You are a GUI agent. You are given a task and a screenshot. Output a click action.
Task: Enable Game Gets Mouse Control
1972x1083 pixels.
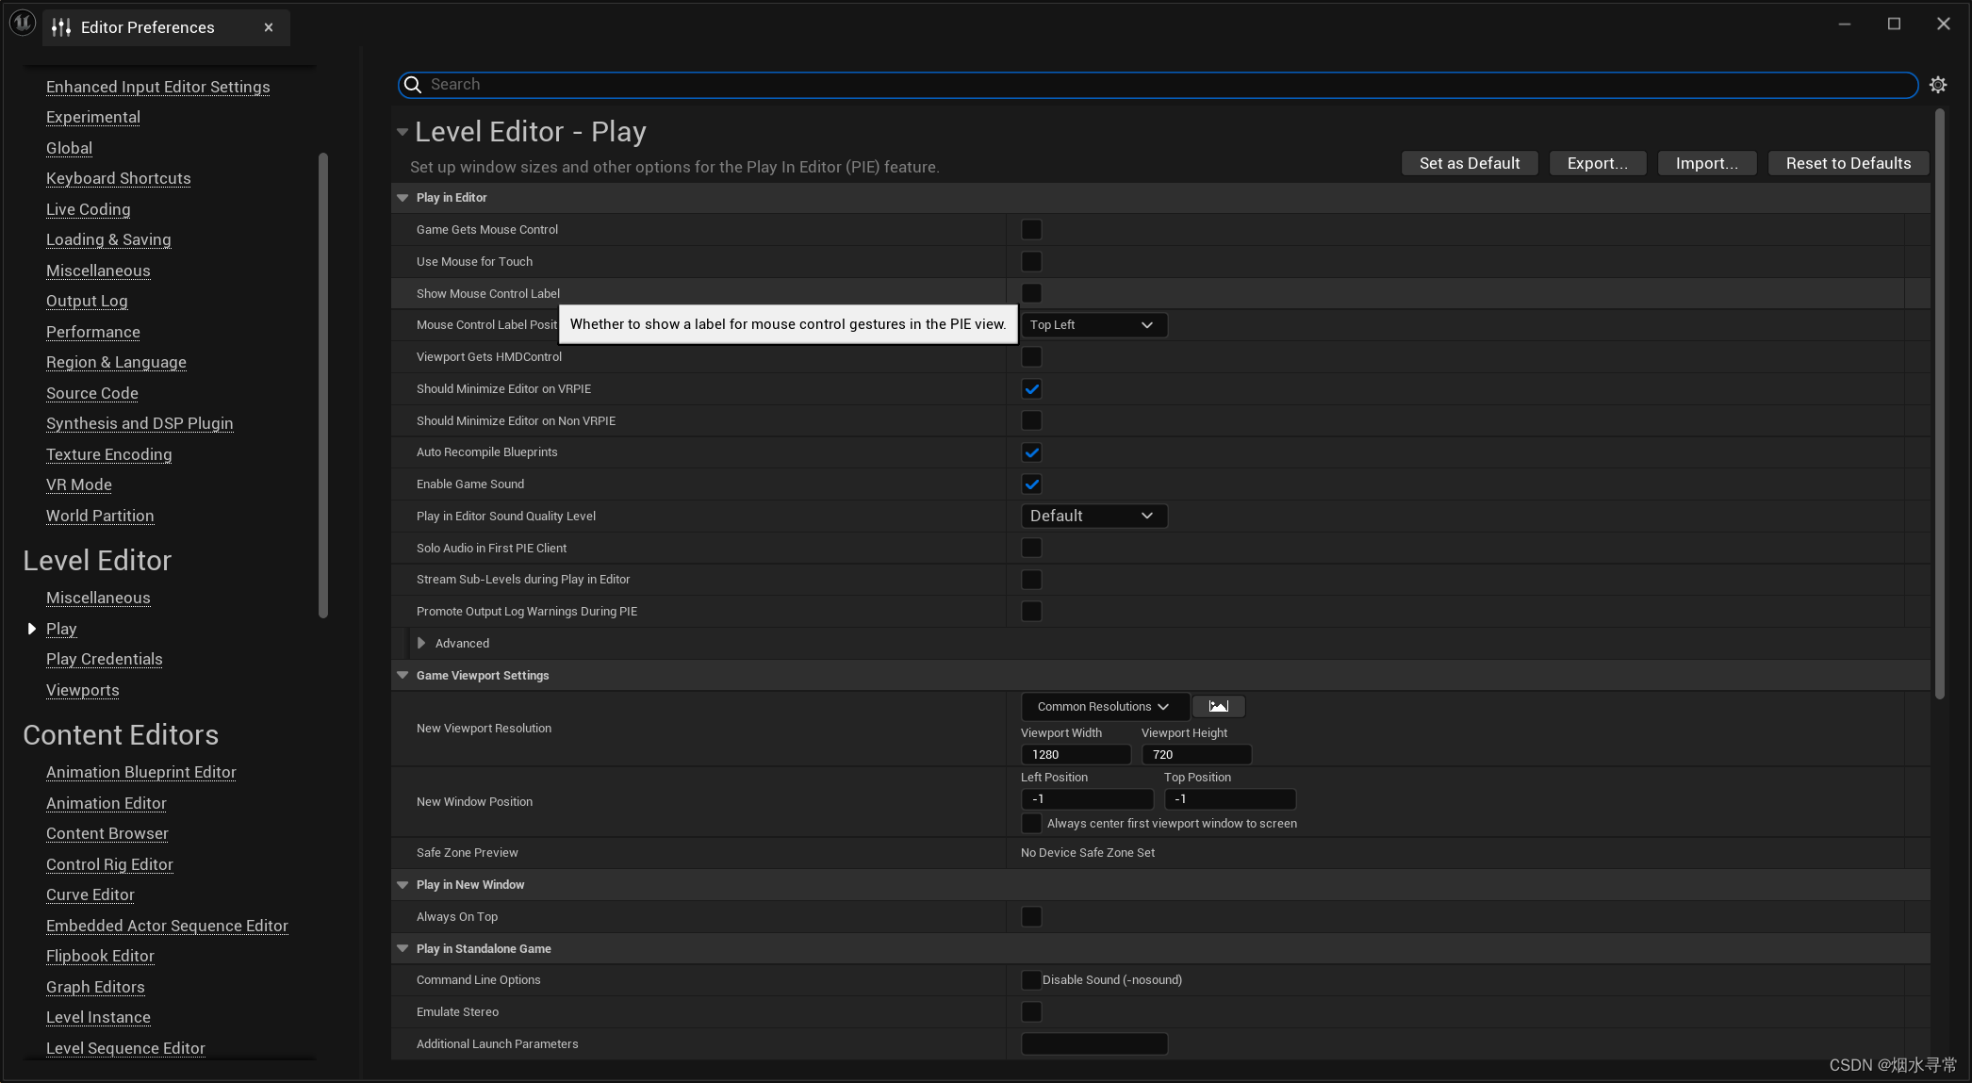tap(1031, 229)
